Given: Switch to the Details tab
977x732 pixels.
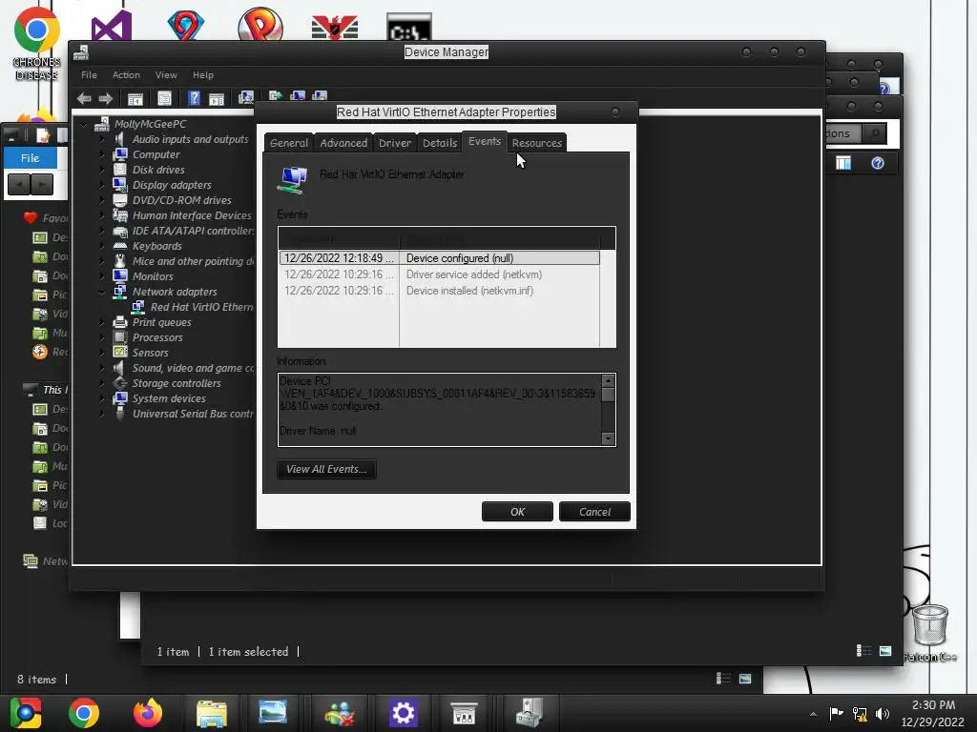Looking at the screenshot, I should coord(440,143).
